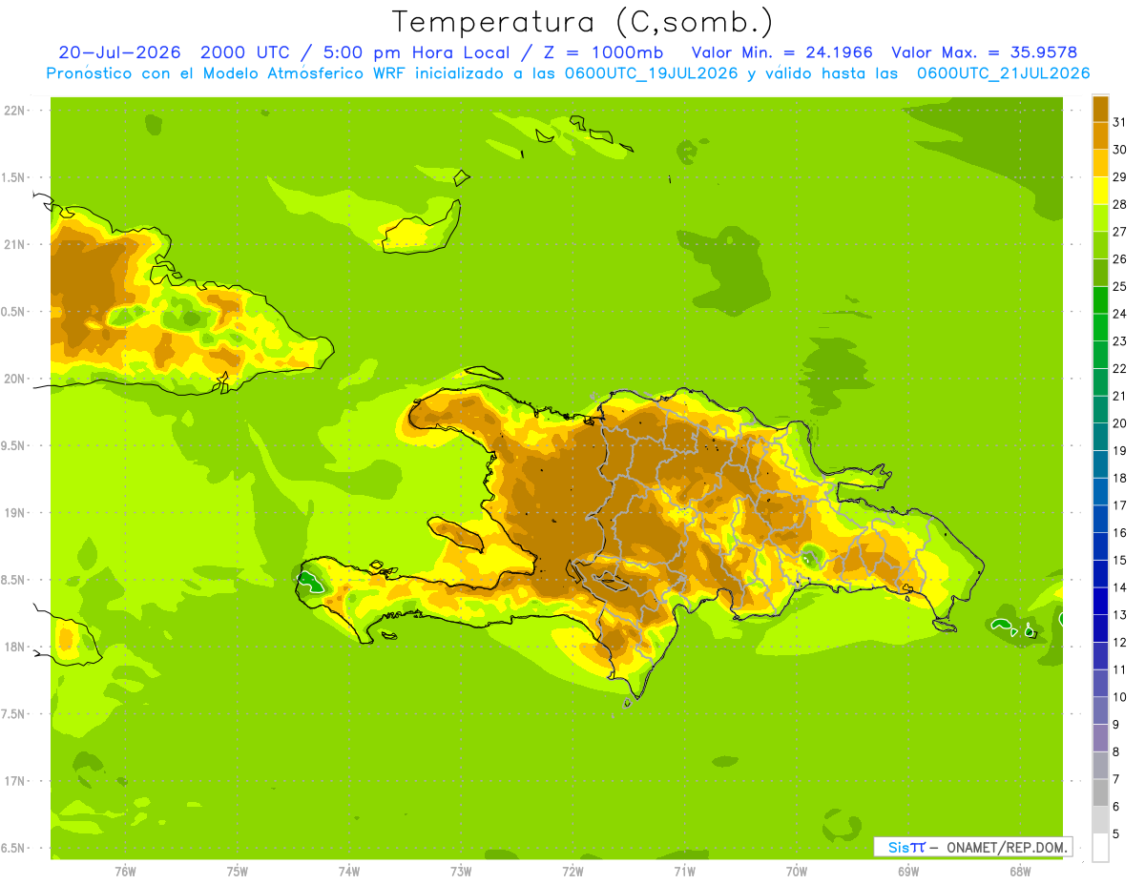
Task: Click the "70W" longitude label
Action: pyautogui.click(x=797, y=872)
